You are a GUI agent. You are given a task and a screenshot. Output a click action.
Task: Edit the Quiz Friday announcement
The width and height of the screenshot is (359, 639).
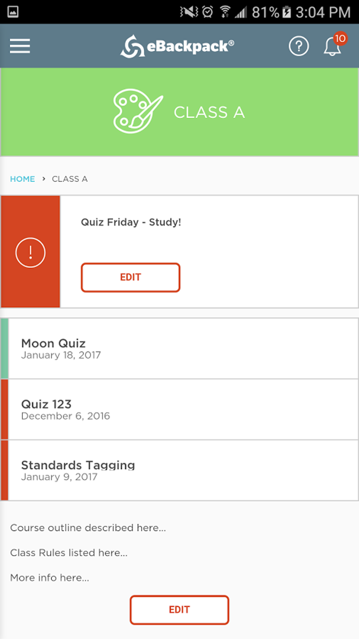coord(130,278)
